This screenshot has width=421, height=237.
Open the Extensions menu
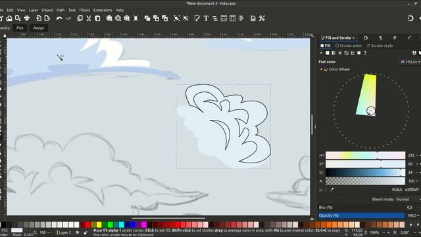tap(103, 11)
